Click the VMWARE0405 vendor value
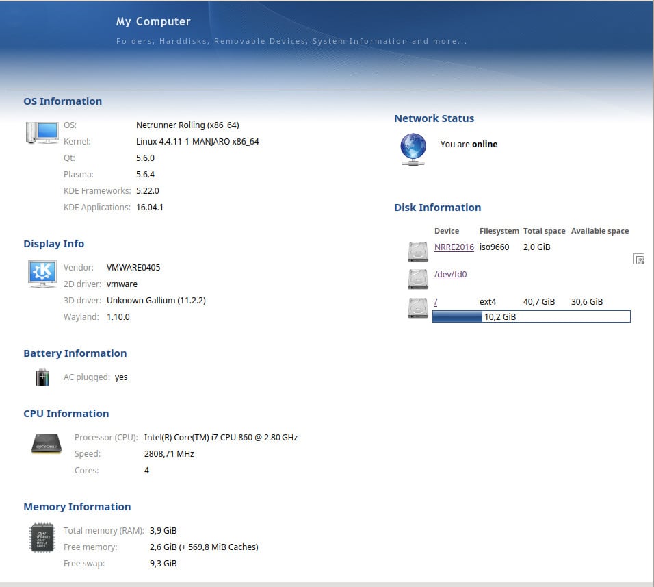Screen dimensions: 654x587 tap(133, 268)
